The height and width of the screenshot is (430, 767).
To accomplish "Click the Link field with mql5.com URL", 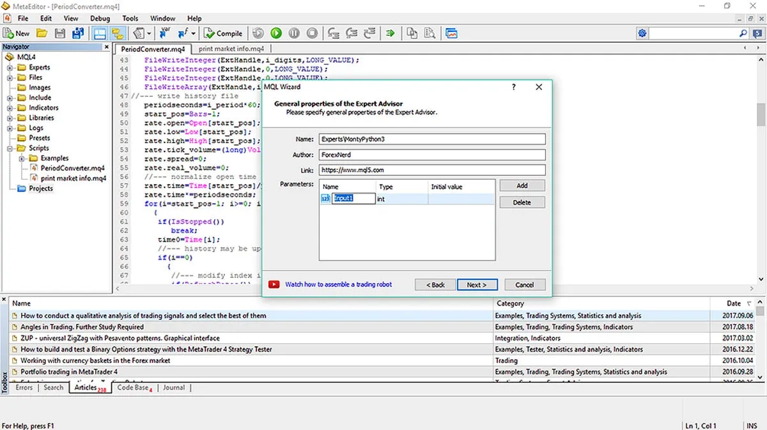I will 432,170.
